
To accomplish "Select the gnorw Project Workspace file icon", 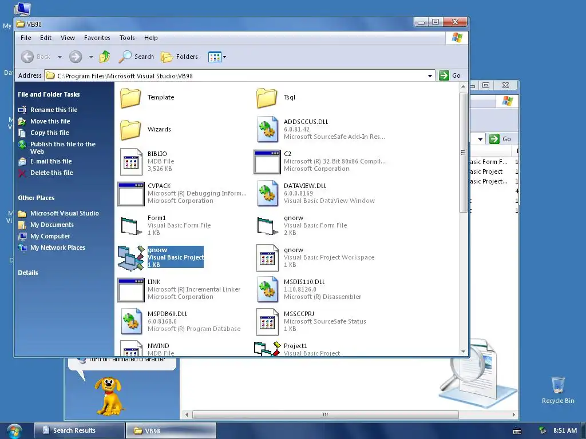I will point(268,258).
